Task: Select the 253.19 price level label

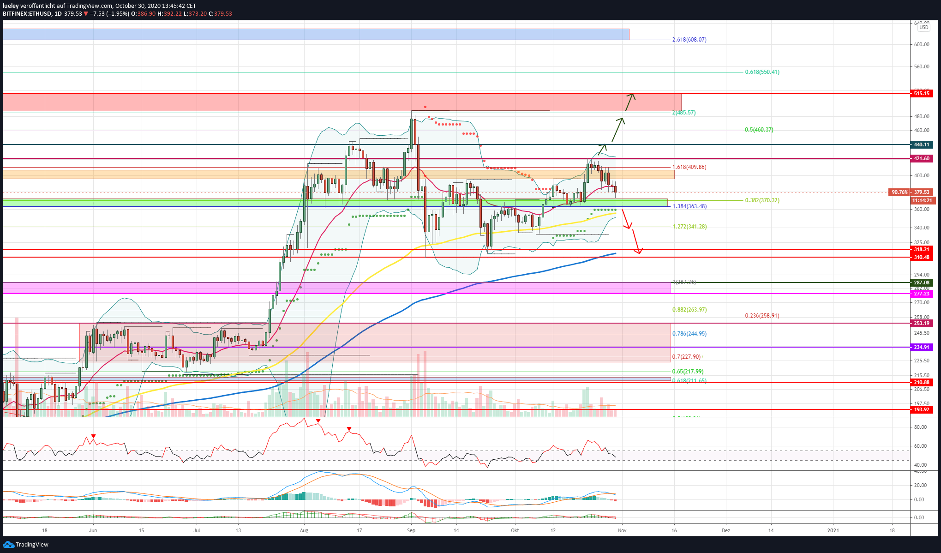Action: pos(922,323)
